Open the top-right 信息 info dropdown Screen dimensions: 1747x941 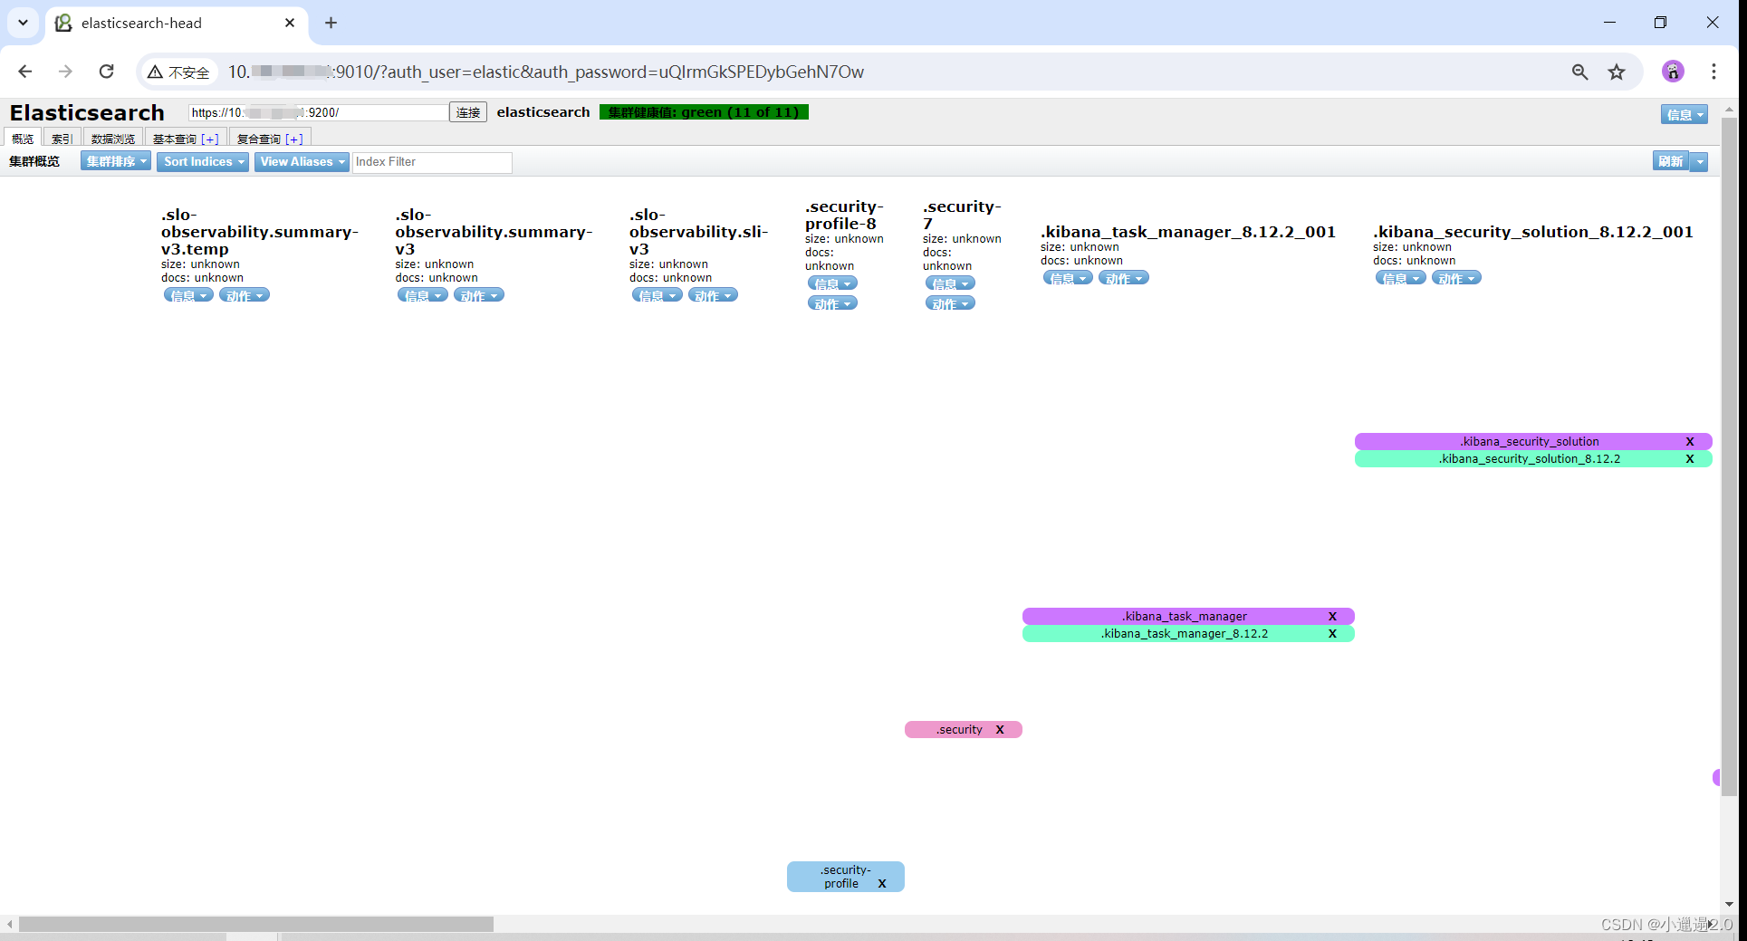[x=1685, y=114]
